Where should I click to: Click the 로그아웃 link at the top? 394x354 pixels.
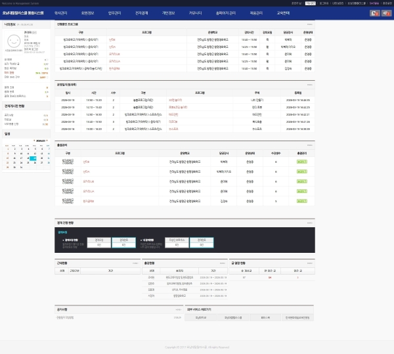[x=324, y=3]
